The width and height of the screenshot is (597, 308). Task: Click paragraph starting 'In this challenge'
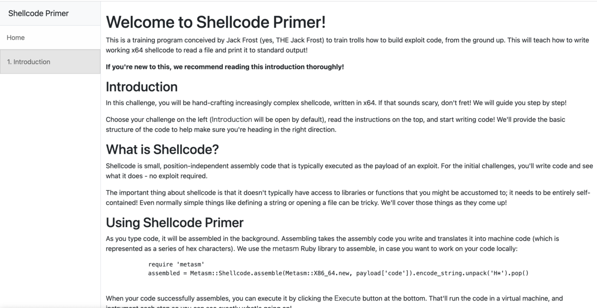(336, 103)
